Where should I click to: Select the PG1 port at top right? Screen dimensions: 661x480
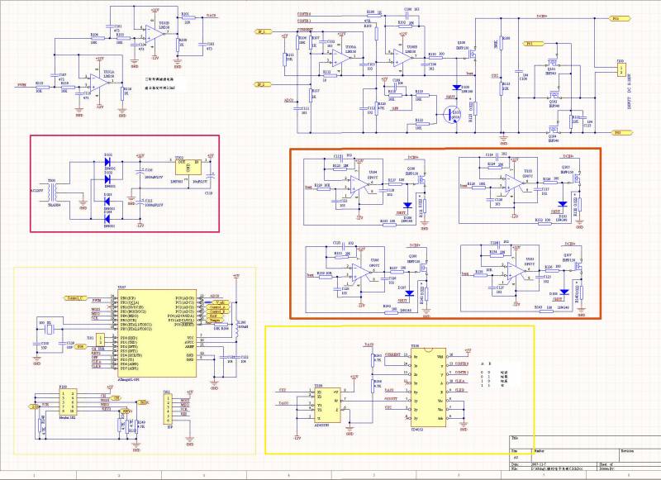point(616,17)
